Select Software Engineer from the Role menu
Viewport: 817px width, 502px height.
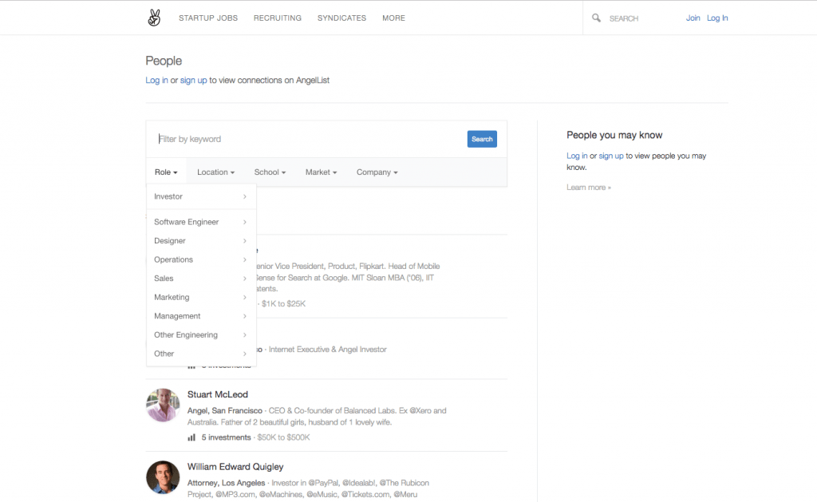[x=184, y=221]
